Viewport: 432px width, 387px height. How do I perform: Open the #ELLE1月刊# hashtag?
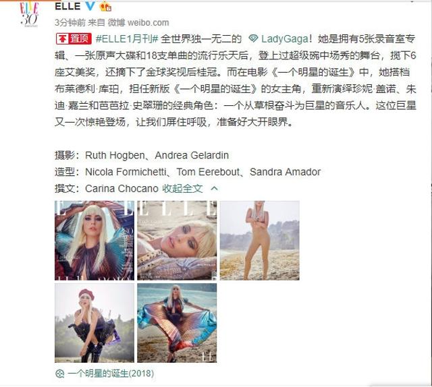tap(127, 39)
